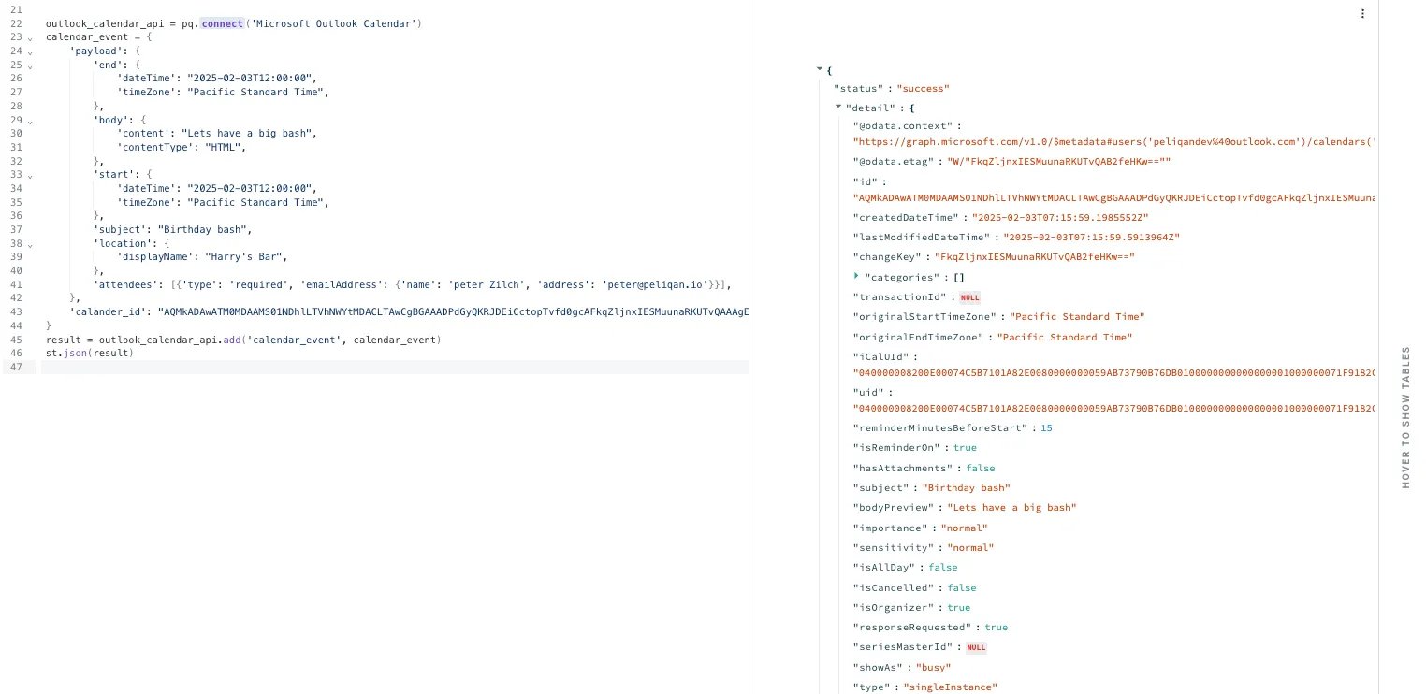Open the three-dot options menu

pyautogui.click(x=1362, y=14)
